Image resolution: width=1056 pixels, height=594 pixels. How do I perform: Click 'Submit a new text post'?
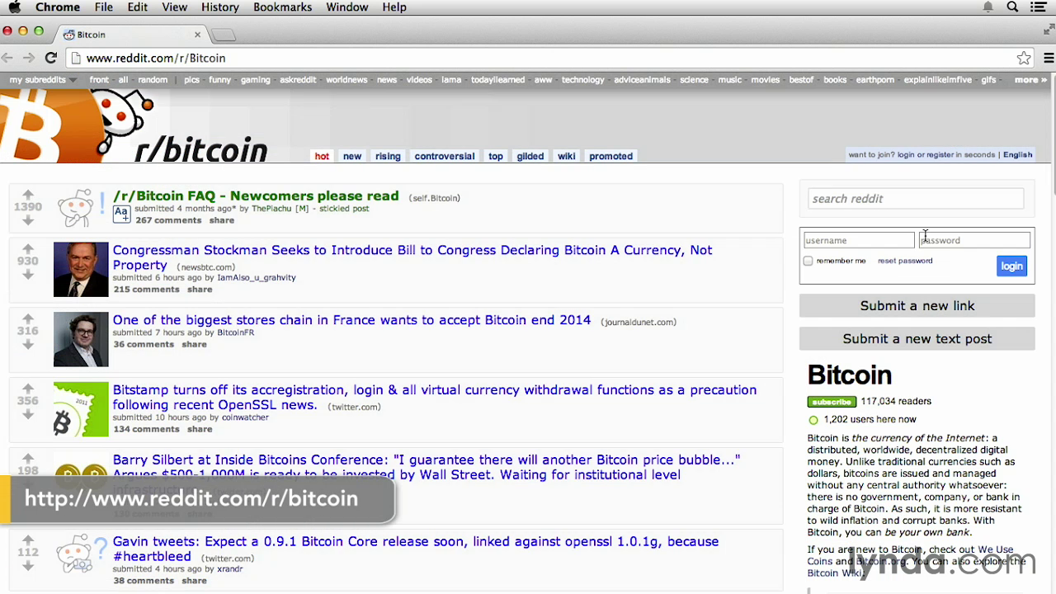[x=917, y=338]
